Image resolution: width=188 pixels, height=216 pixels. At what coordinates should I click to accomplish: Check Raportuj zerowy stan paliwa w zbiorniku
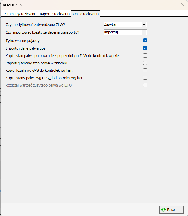click(145, 63)
